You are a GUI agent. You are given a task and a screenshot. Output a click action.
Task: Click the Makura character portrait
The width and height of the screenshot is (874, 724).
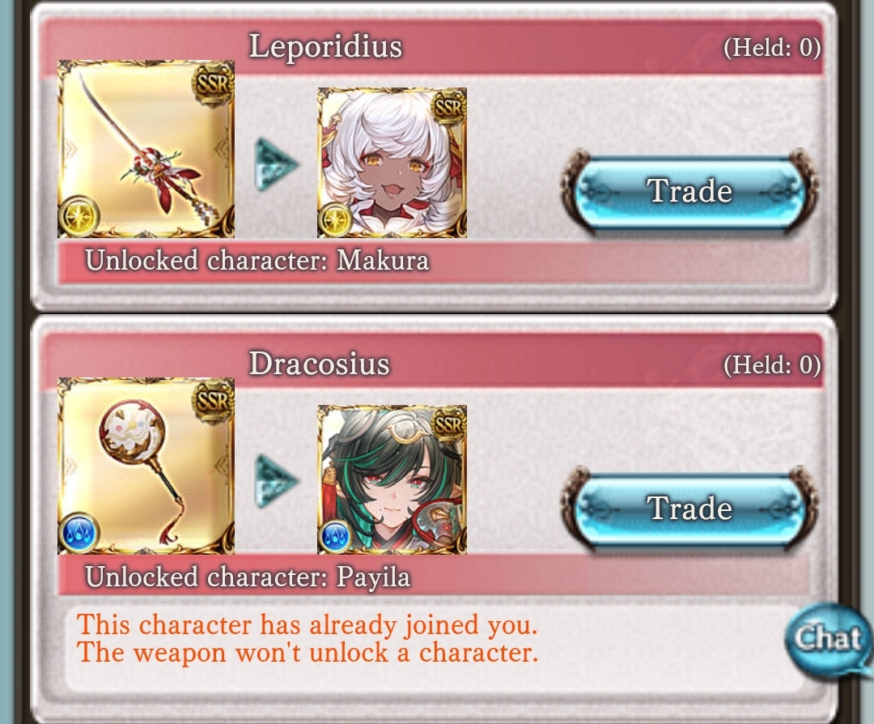392,163
